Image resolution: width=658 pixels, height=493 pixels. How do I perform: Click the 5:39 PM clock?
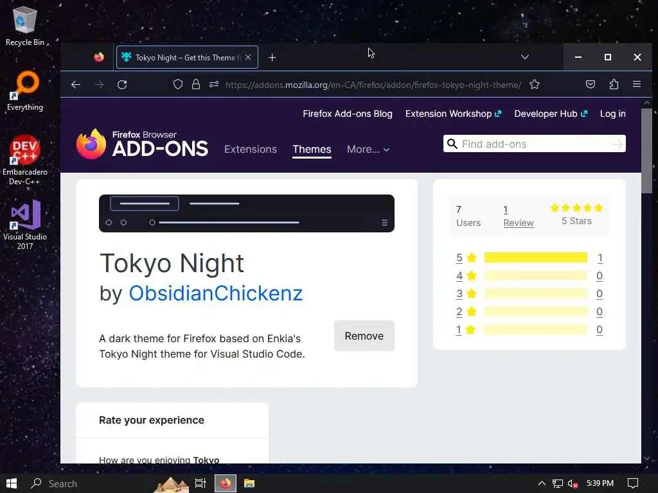tap(600, 483)
